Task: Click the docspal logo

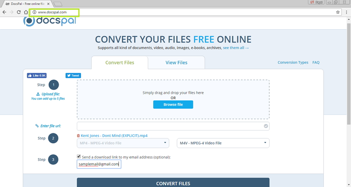Action: tap(50, 21)
